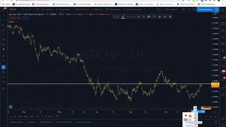
Task: Select the candle chart type icon
Action: tap(38, 10)
